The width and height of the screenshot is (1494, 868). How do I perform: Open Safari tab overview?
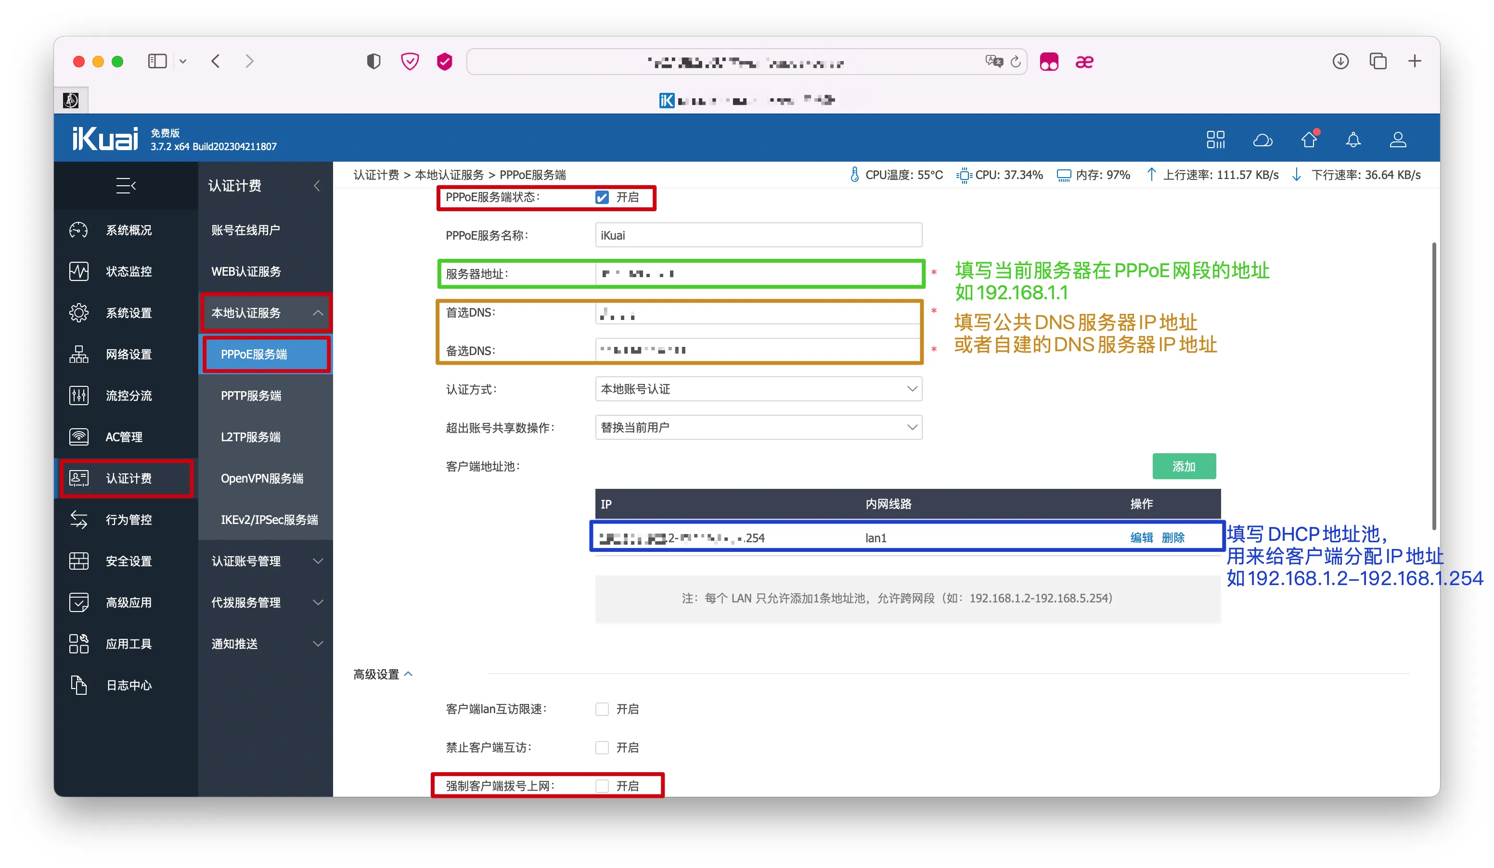(1378, 61)
